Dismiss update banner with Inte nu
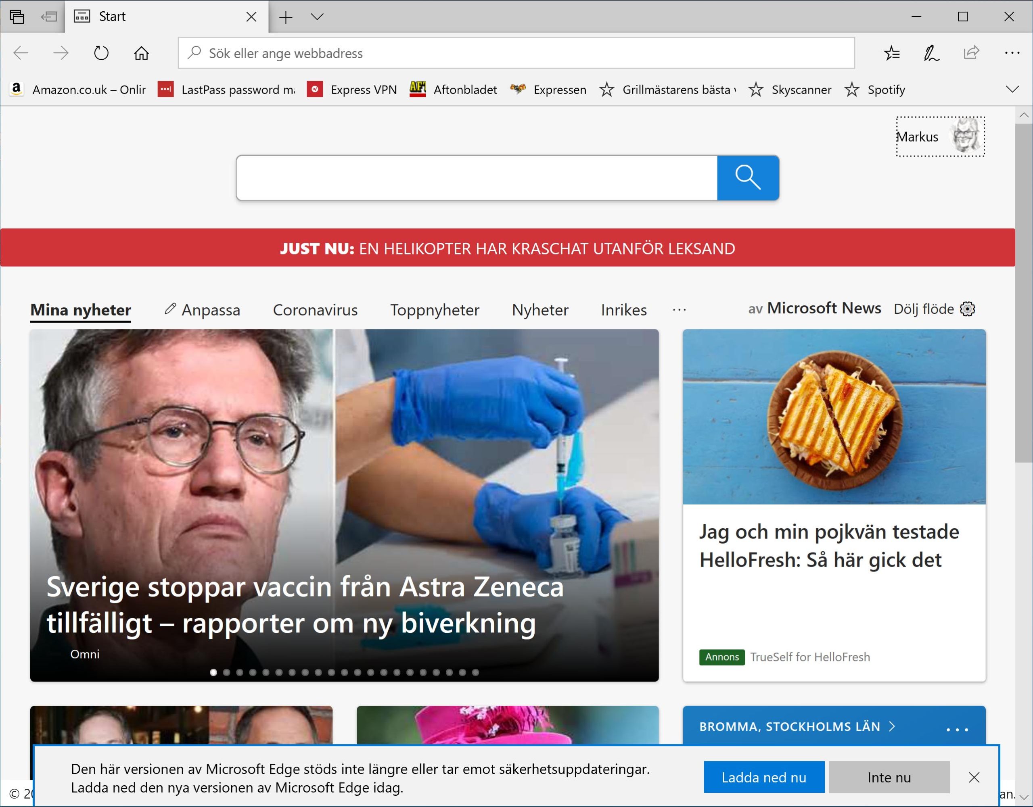 pyautogui.click(x=889, y=777)
